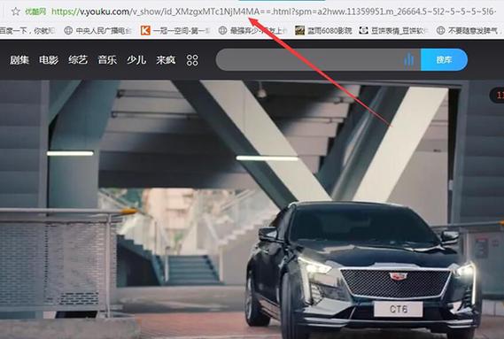Screen dimensions: 504x339
Task: Go to the 剧集 channel
Action: click(x=19, y=60)
